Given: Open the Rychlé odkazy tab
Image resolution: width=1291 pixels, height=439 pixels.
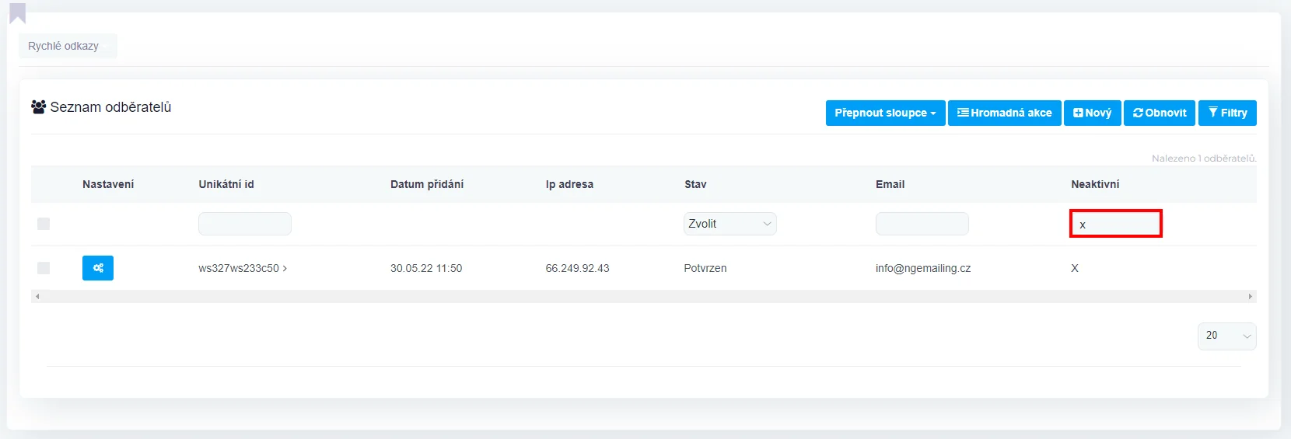Looking at the screenshot, I should tap(64, 46).
